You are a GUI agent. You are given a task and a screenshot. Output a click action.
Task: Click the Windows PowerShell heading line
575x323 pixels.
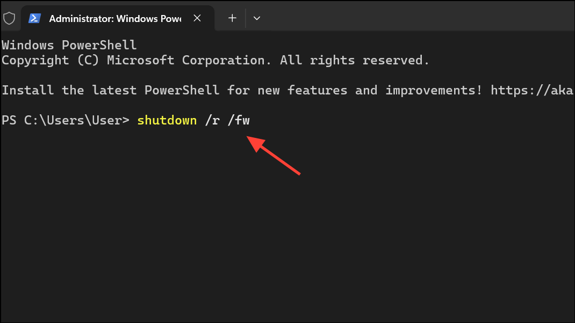pos(69,45)
